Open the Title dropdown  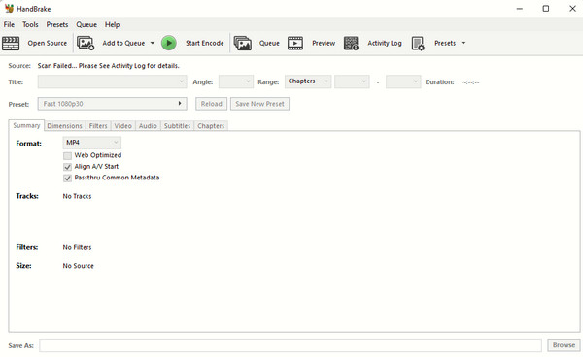(x=112, y=81)
